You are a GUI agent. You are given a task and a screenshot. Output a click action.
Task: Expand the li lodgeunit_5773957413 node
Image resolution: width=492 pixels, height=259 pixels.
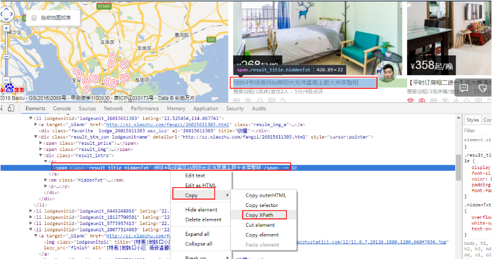point(31,223)
